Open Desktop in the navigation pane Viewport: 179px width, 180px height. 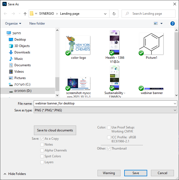17,40
